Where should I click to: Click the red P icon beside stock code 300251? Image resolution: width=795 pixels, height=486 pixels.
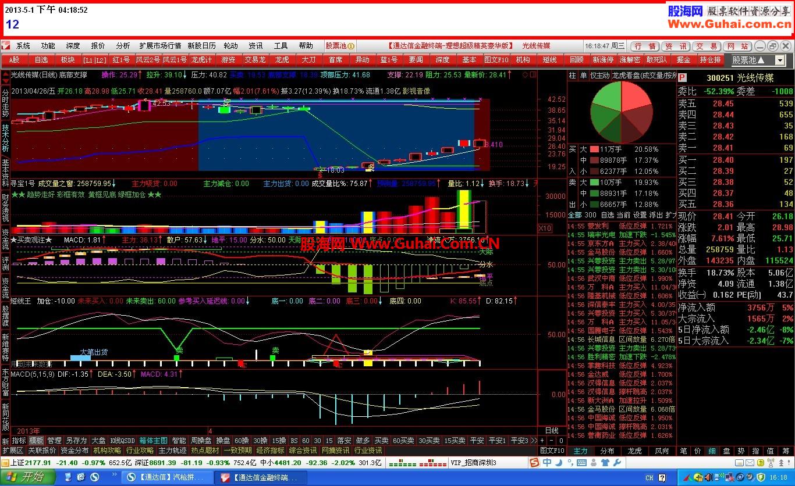[x=682, y=77]
